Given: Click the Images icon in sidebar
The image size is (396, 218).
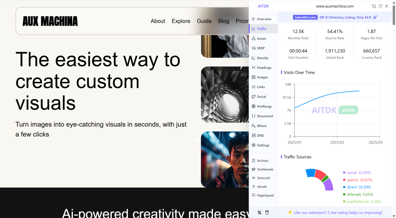Looking at the screenshot, I should click(x=254, y=77).
